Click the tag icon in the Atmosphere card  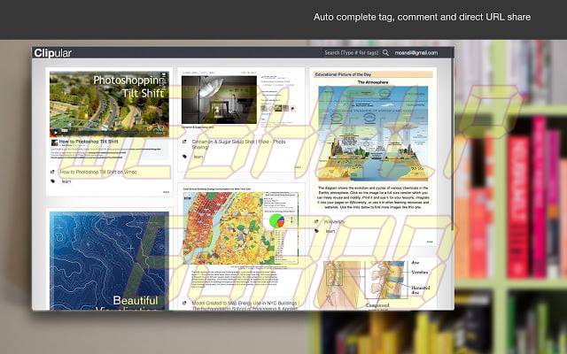point(316,231)
